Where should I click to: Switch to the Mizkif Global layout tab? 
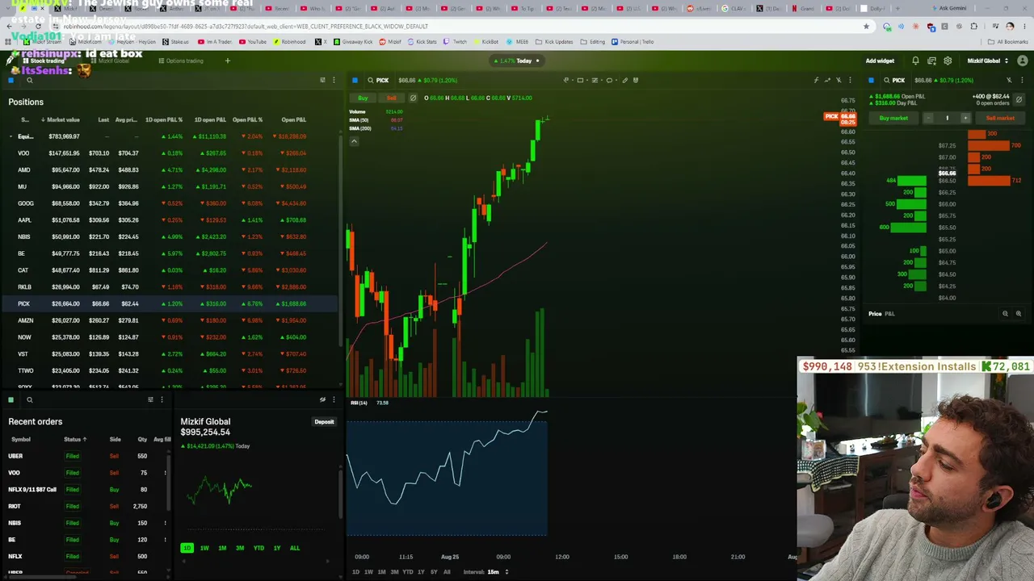110,61
